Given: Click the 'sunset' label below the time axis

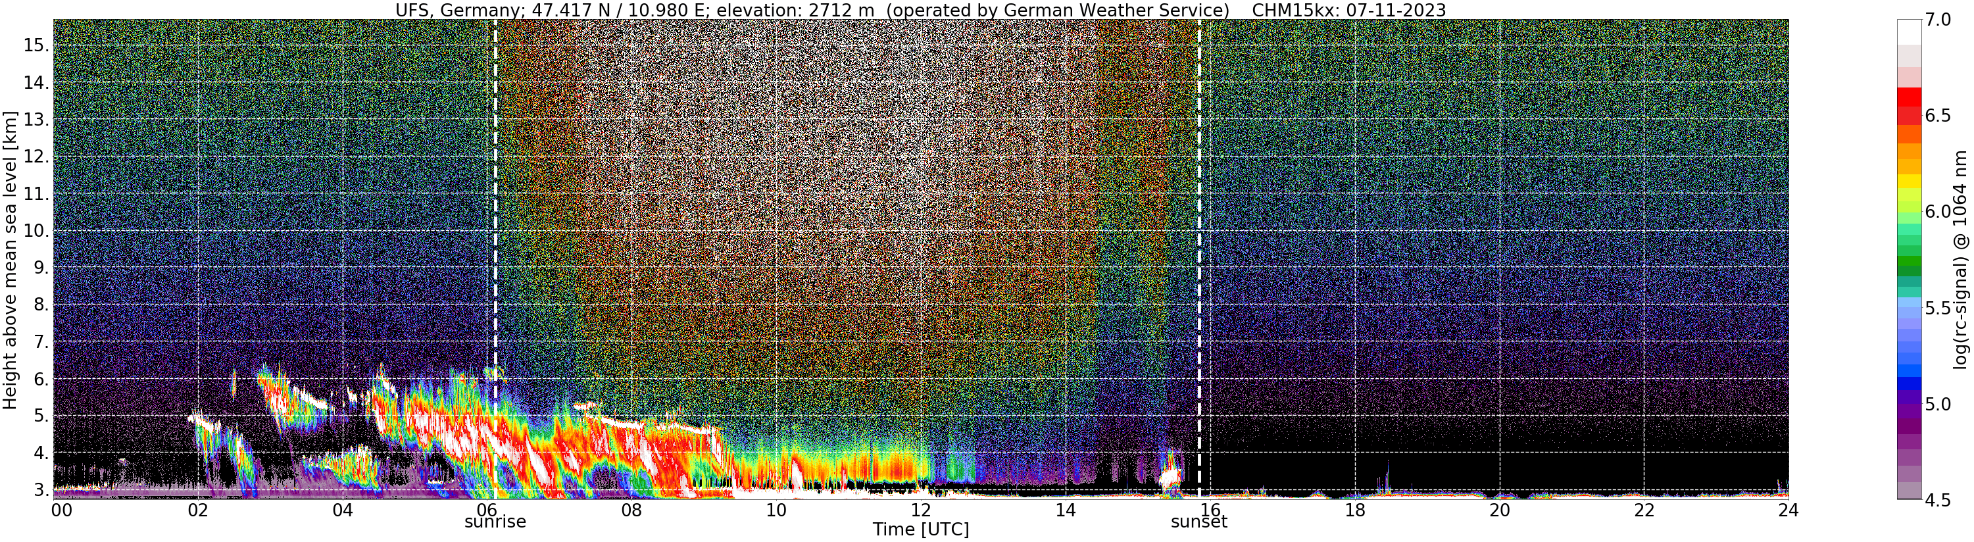Looking at the screenshot, I should pyautogui.click(x=1198, y=522).
